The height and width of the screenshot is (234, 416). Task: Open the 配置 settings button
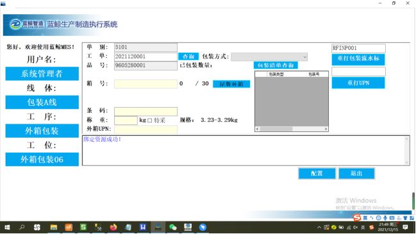(x=317, y=174)
